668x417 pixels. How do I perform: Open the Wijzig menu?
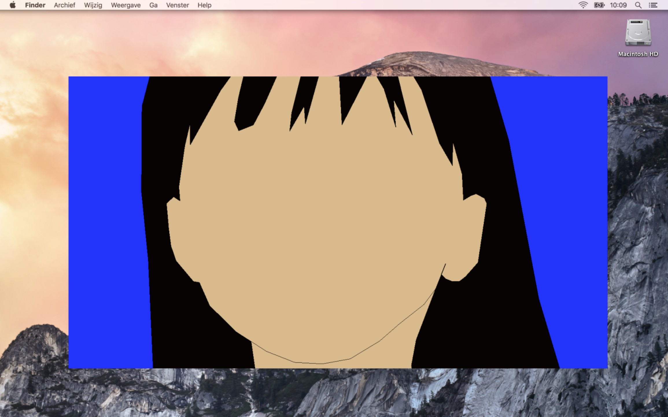click(93, 5)
